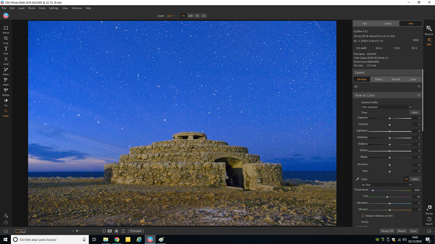The height and width of the screenshot is (244, 435).
Task: Pick the white balance eyedropper
Action: [357, 179]
